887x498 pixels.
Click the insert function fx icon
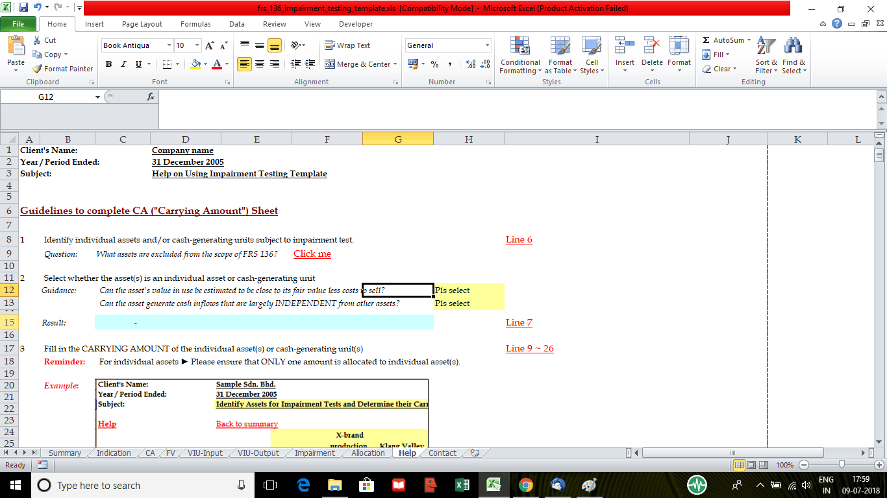click(x=151, y=97)
